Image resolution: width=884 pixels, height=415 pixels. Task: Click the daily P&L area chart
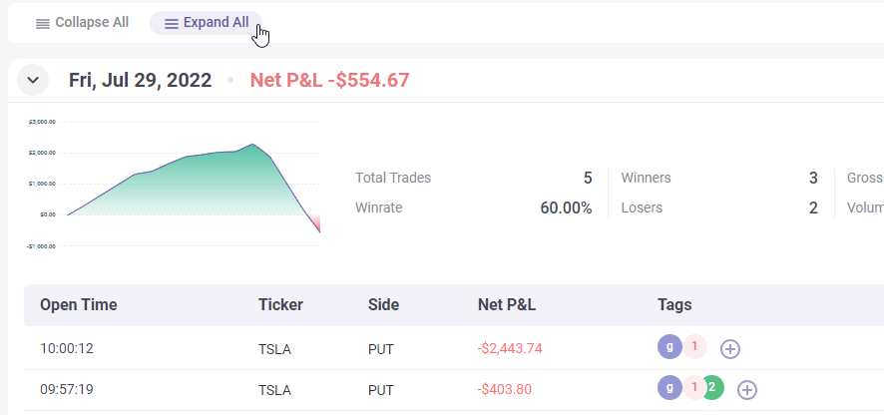[x=190, y=185]
